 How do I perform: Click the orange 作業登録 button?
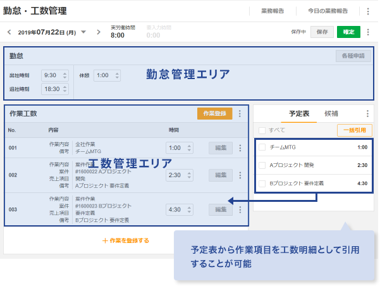[x=214, y=114]
